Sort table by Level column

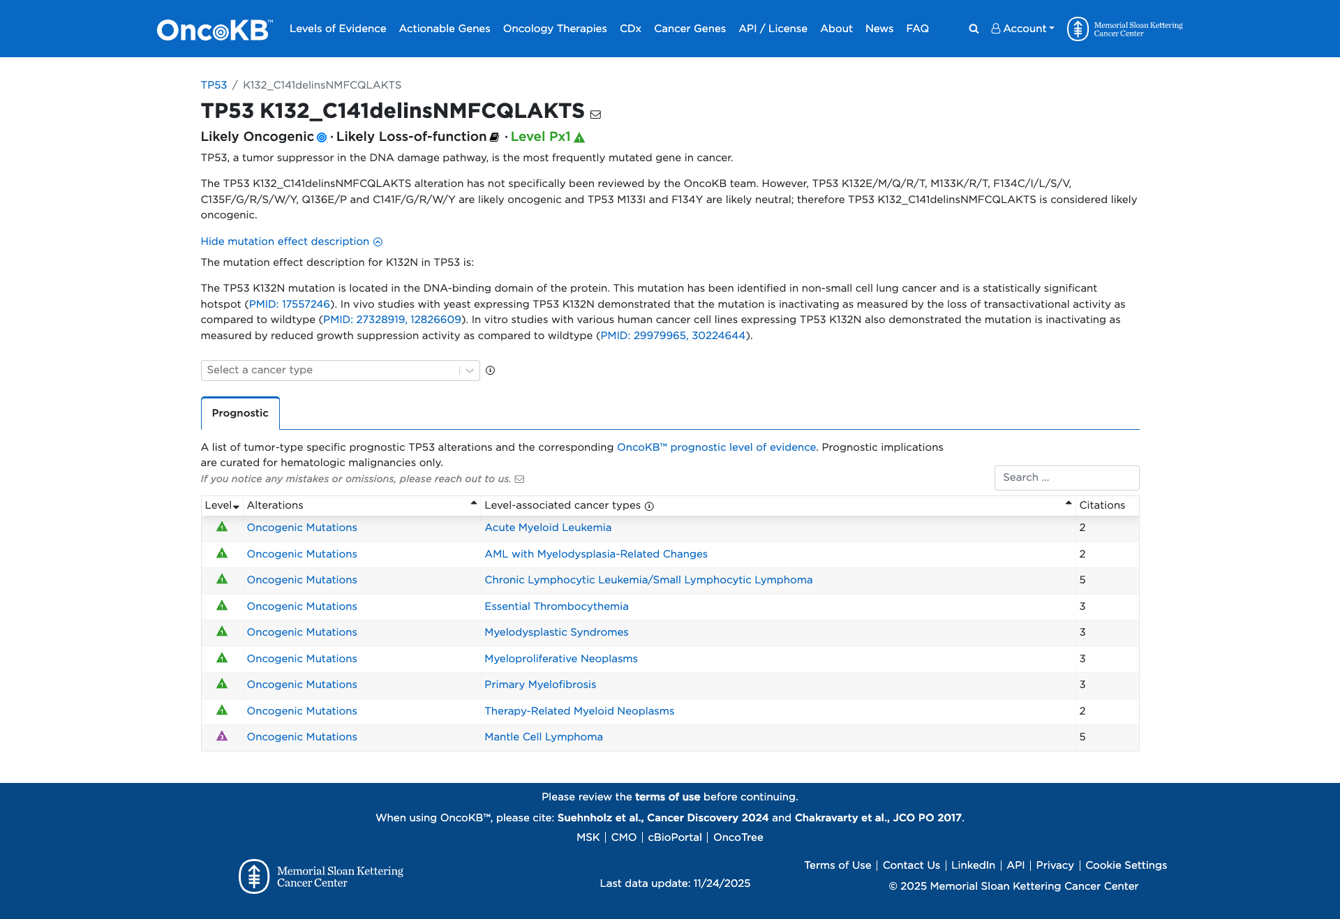[222, 505]
